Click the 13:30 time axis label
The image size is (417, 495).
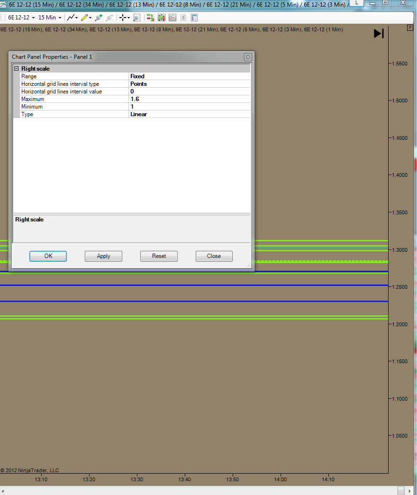click(136, 479)
